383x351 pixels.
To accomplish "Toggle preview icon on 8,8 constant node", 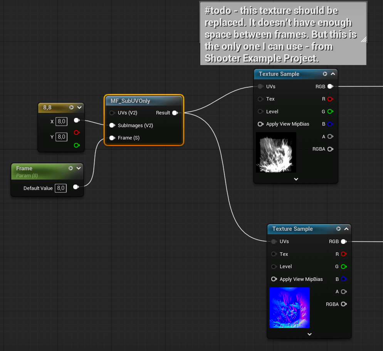I will coord(71,107).
